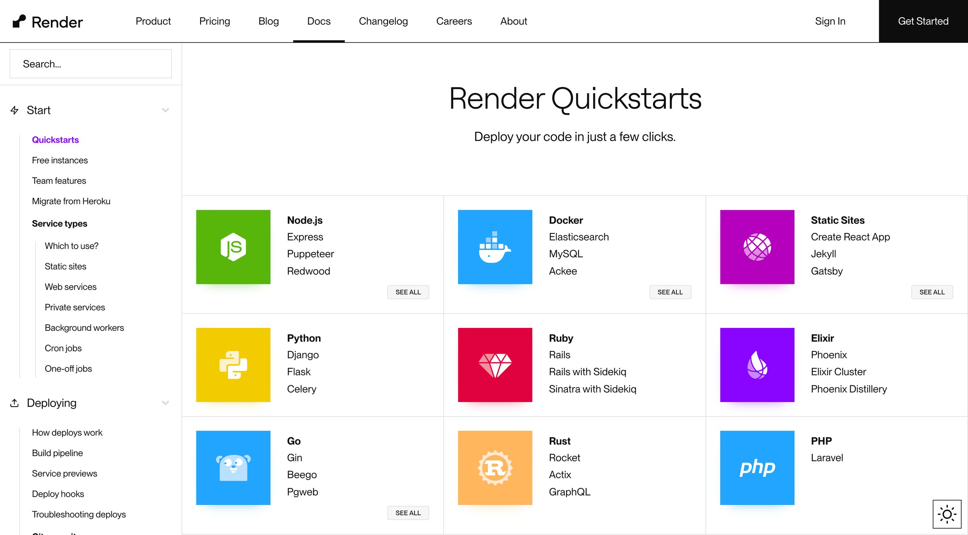Open the Changelog page
This screenshot has width=968, height=535.
pyautogui.click(x=383, y=21)
